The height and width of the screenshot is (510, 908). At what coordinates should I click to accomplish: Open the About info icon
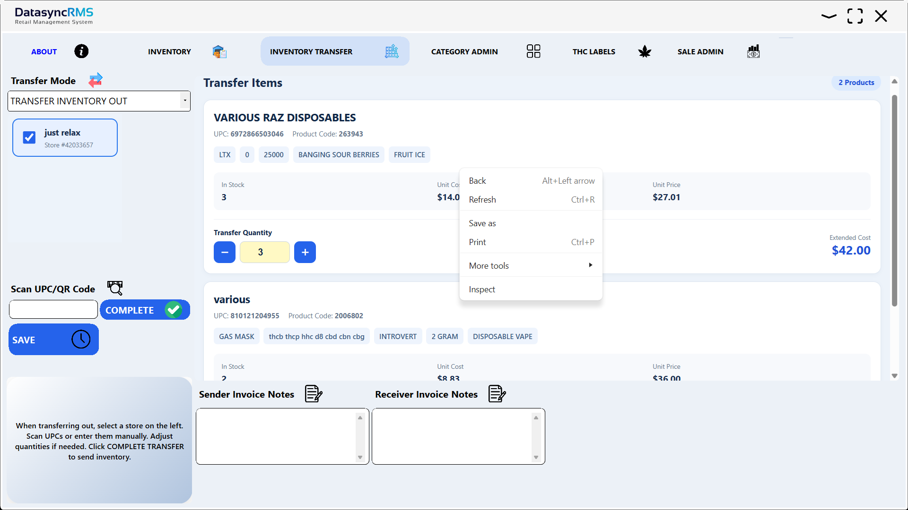pyautogui.click(x=81, y=51)
